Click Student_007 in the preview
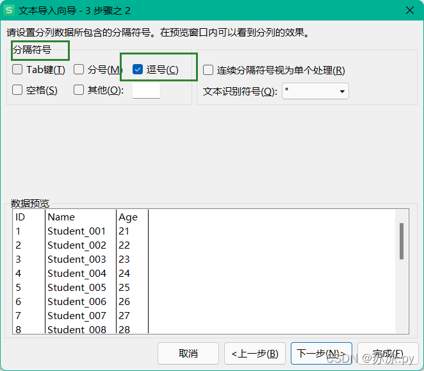The width and height of the screenshot is (424, 371). coord(77,316)
